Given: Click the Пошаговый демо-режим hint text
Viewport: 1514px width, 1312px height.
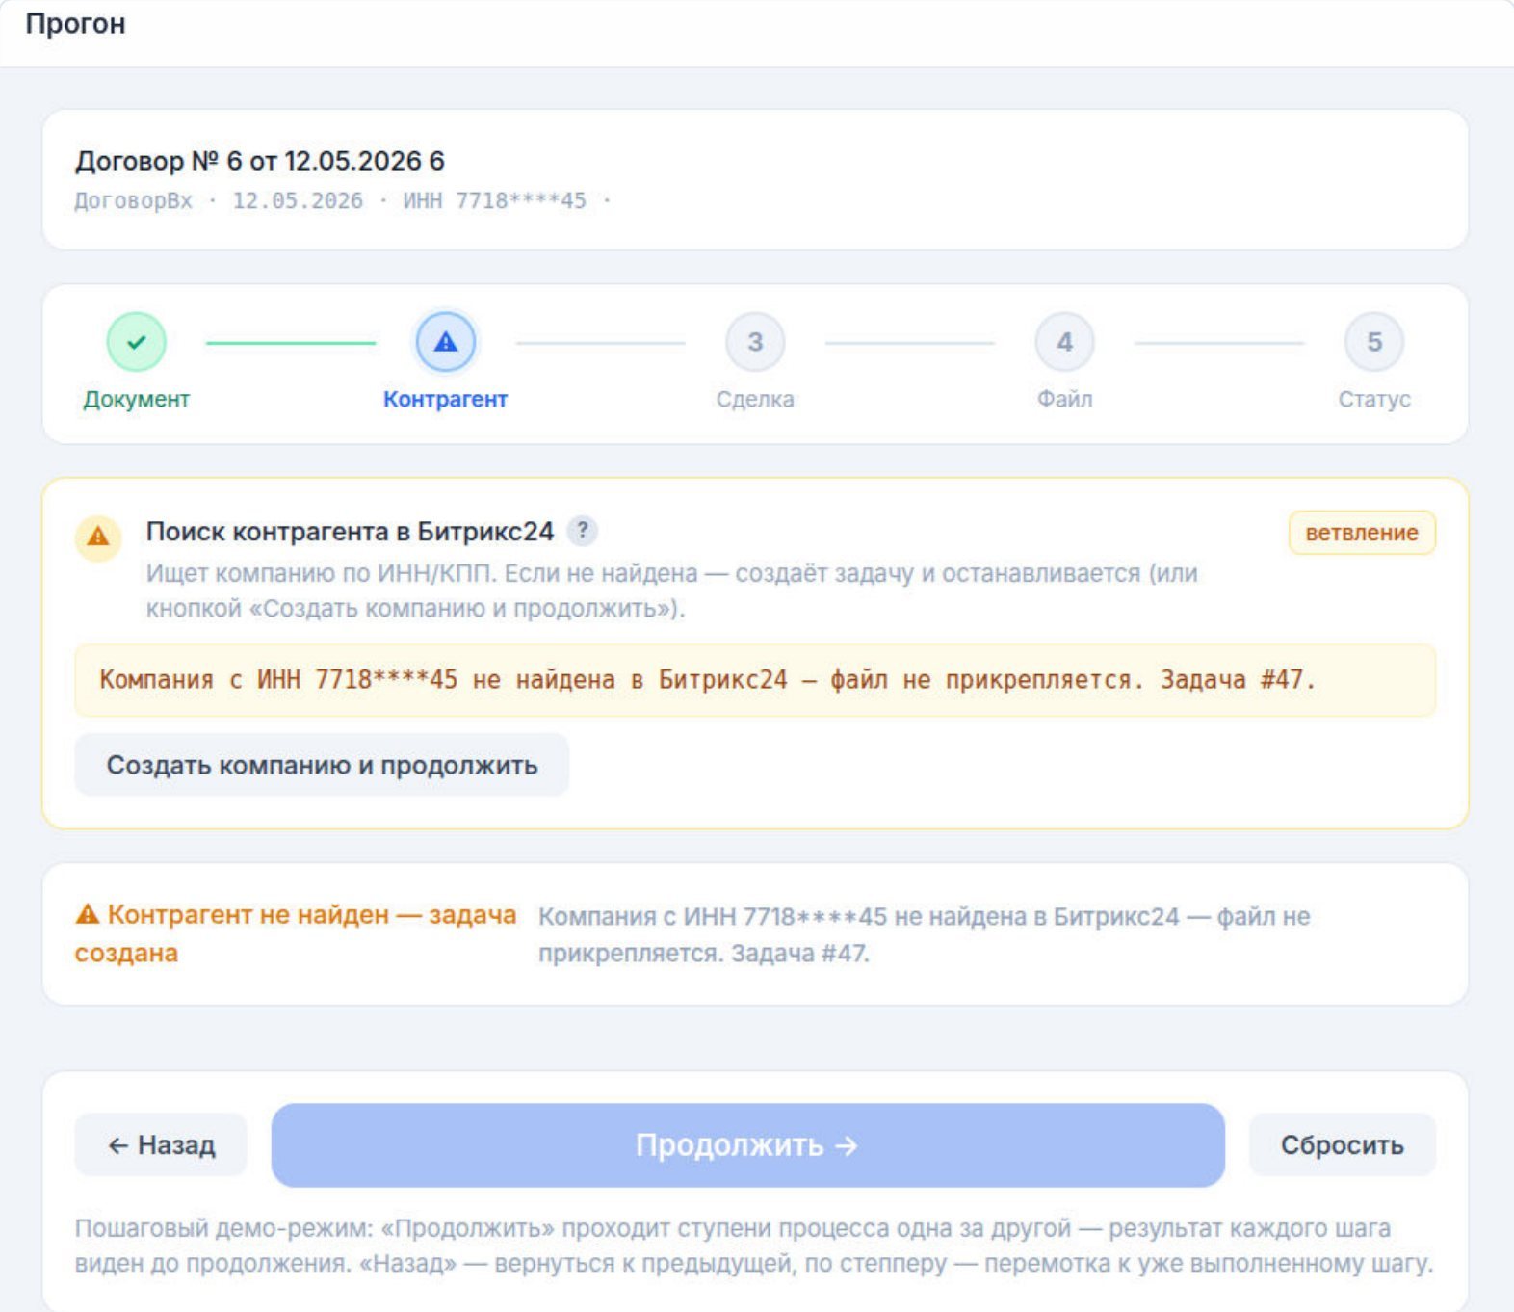Looking at the screenshot, I should [x=754, y=1246].
